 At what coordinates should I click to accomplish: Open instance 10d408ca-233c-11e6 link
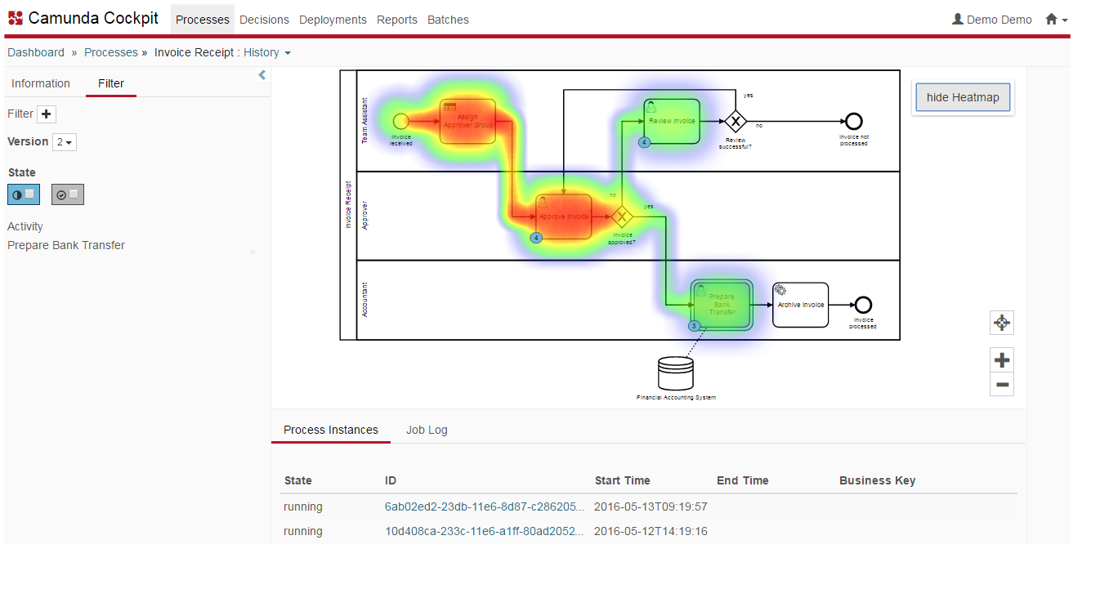[x=485, y=531]
